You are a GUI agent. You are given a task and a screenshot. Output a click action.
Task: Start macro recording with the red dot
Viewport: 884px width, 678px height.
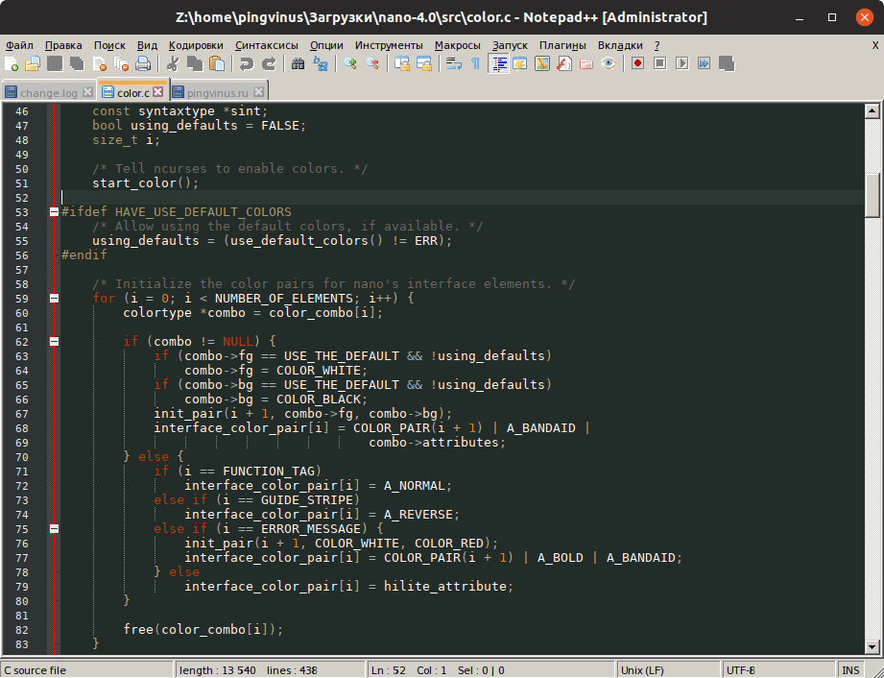point(638,63)
